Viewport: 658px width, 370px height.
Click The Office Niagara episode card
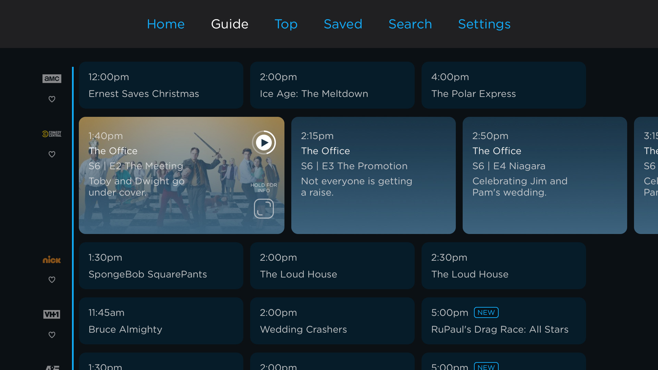coord(545,175)
